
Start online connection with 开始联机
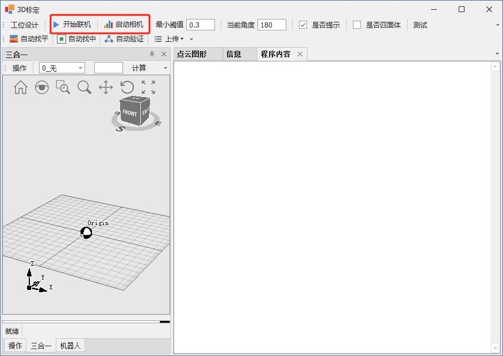tap(72, 25)
